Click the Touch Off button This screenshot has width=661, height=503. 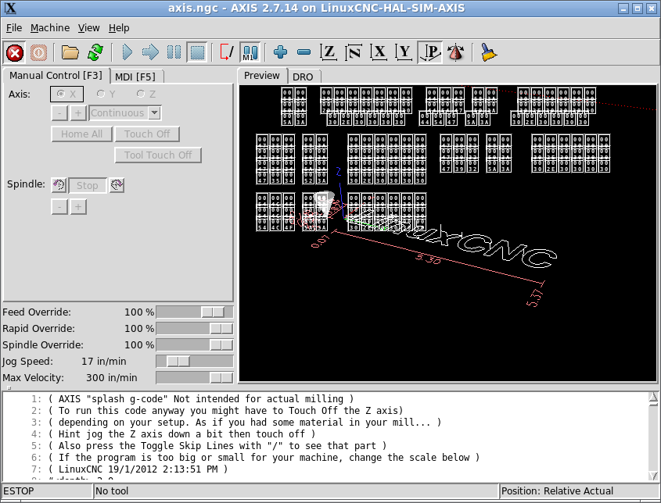point(147,134)
